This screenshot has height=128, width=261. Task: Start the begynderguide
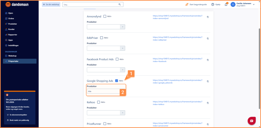pos(196,5)
